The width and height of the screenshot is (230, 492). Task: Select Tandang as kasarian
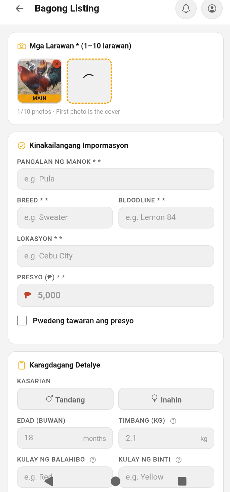pos(65,399)
